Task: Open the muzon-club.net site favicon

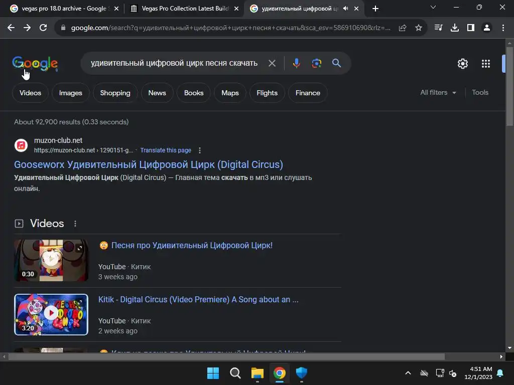Action: coord(21,145)
